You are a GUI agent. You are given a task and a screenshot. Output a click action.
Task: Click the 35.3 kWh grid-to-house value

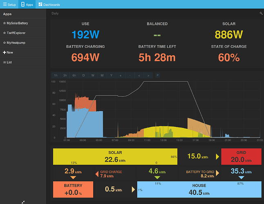(x=241, y=171)
